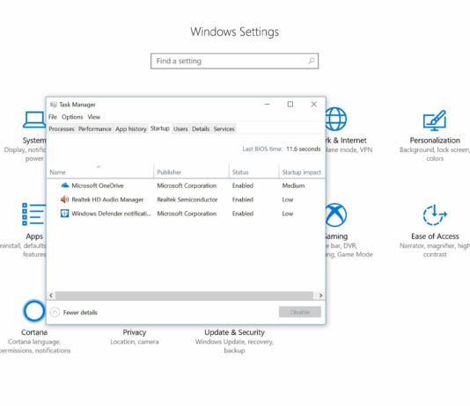This screenshot has width=470, height=406.
Task: Open System settings laptop icon
Action: tap(34, 120)
